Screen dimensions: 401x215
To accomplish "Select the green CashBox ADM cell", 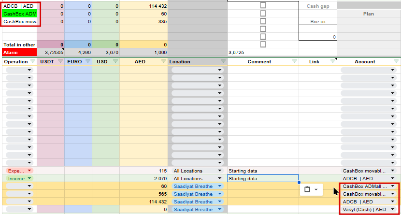I will click(x=20, y=14).
